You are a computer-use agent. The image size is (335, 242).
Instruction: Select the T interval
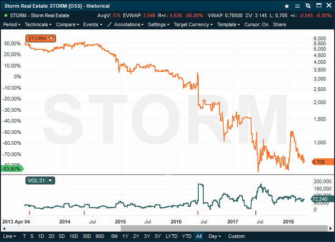(24, 236)
